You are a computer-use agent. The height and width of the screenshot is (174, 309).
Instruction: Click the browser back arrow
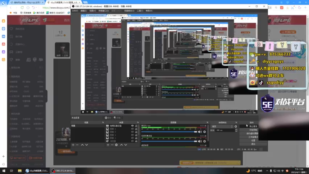11,7
